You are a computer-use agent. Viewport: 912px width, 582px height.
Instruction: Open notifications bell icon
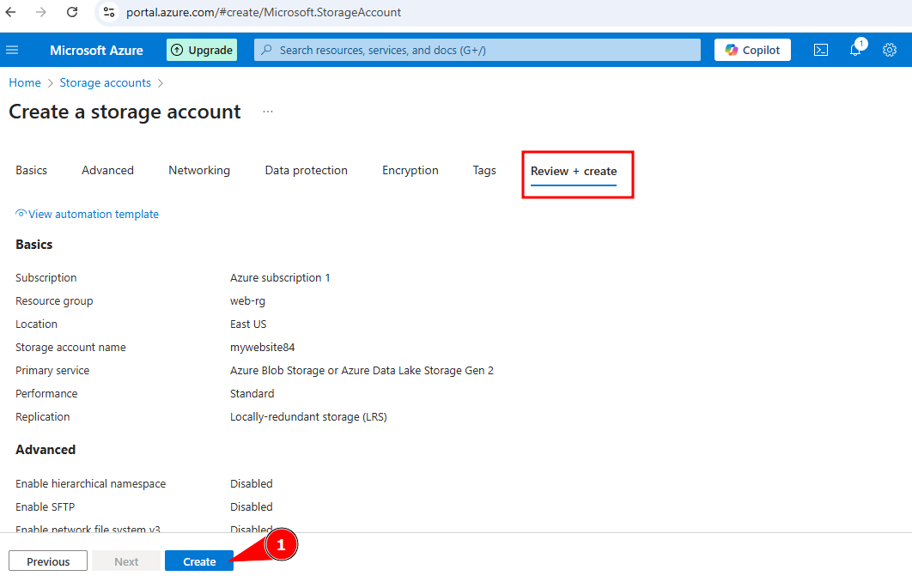[855, 49]
